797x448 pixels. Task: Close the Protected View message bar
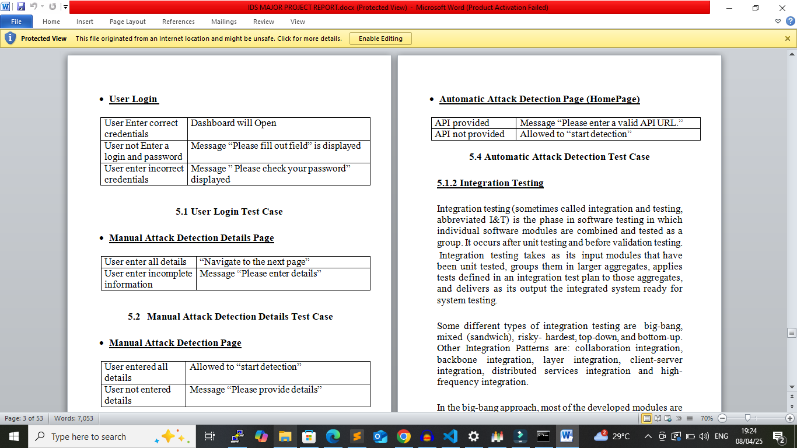(788, 38)
